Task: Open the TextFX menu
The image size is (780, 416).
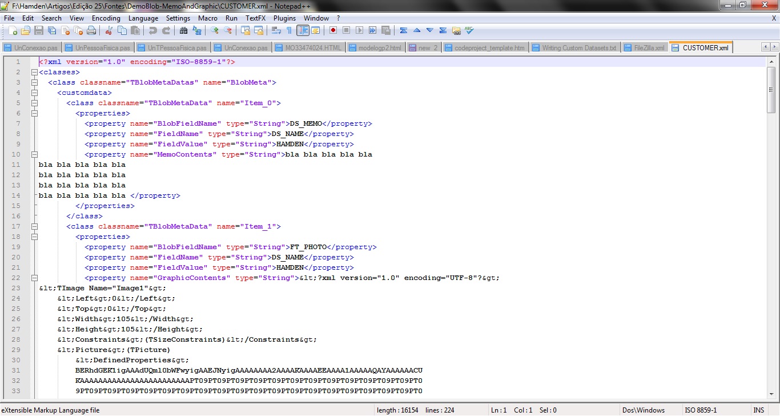Action: [x=255, y=18]
